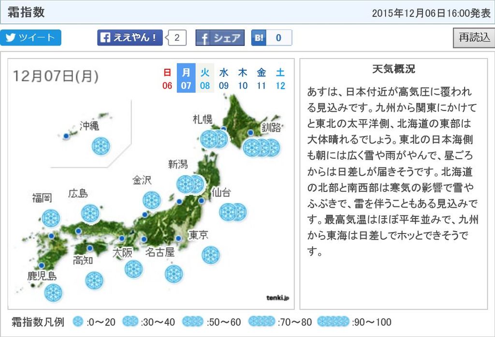
Task: Click the frost icon for Kagoshima
Action: [53, 292]
